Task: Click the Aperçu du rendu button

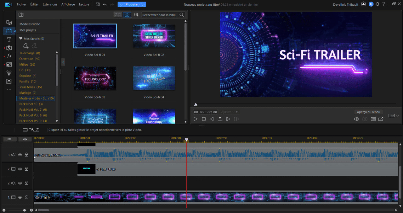Action: click(x=368, y=112)
